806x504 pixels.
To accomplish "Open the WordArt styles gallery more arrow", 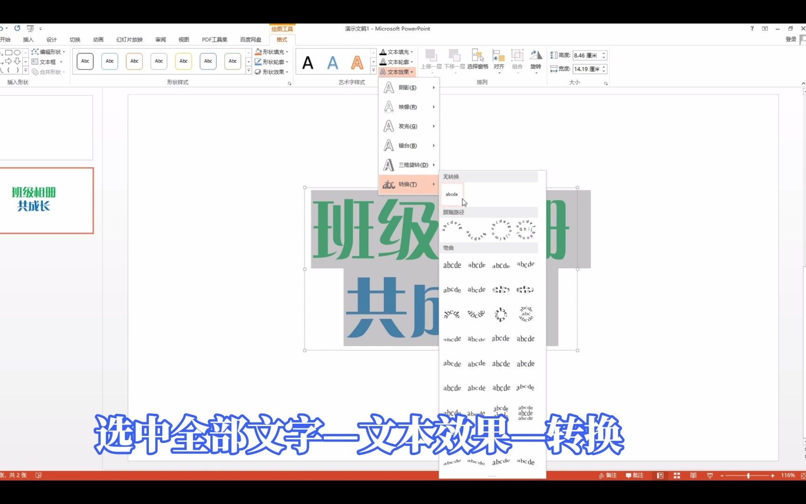I will [x=373, y=70].
